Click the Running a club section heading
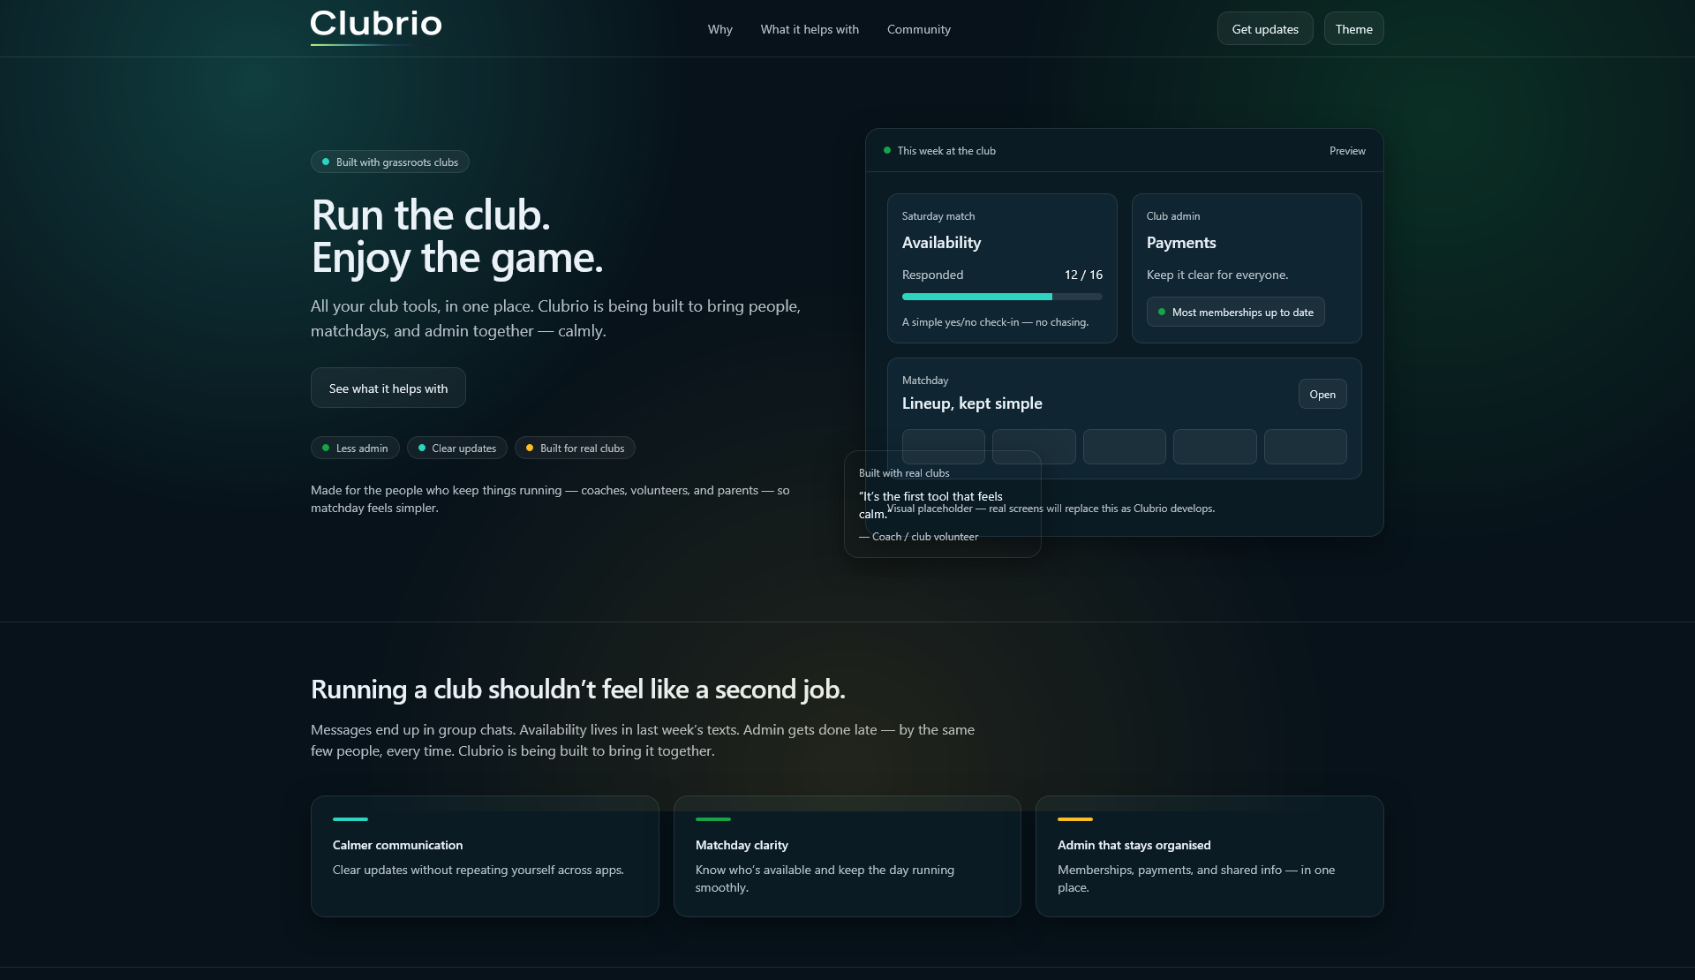The image size is (1695, 980). coord(578,690)
